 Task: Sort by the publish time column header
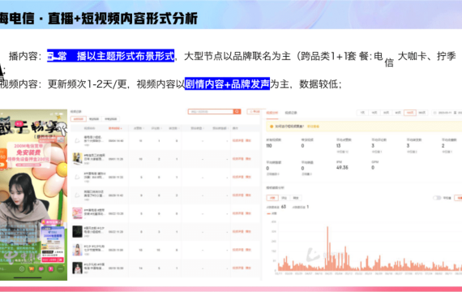[x=115, y=128]
